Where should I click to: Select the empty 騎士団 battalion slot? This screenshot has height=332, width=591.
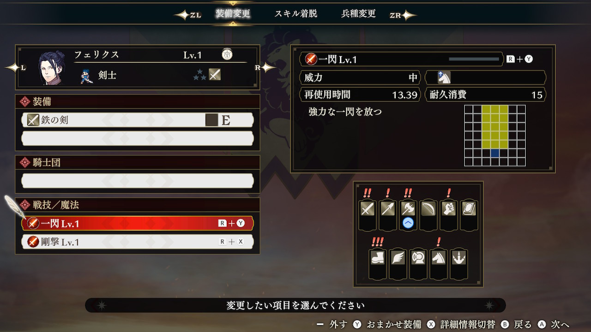(138, 181)
